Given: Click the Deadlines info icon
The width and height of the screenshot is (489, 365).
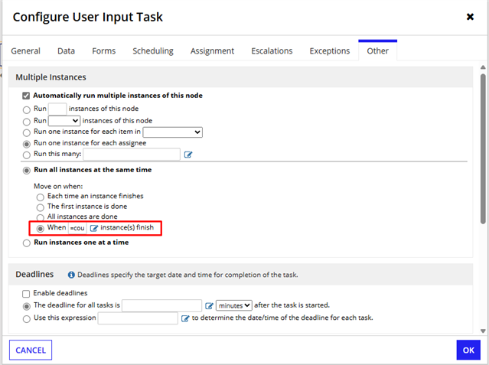Looking at the screenshot, I should click(71, 275).
